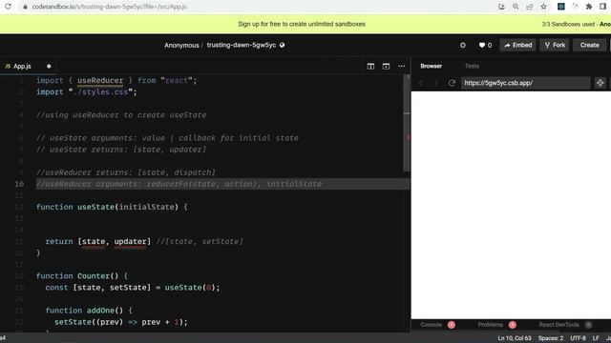Change encoding via 'UTF-8' status item
Image resolution: width=611 pixels, height=343 pixels.
(578, 338)
